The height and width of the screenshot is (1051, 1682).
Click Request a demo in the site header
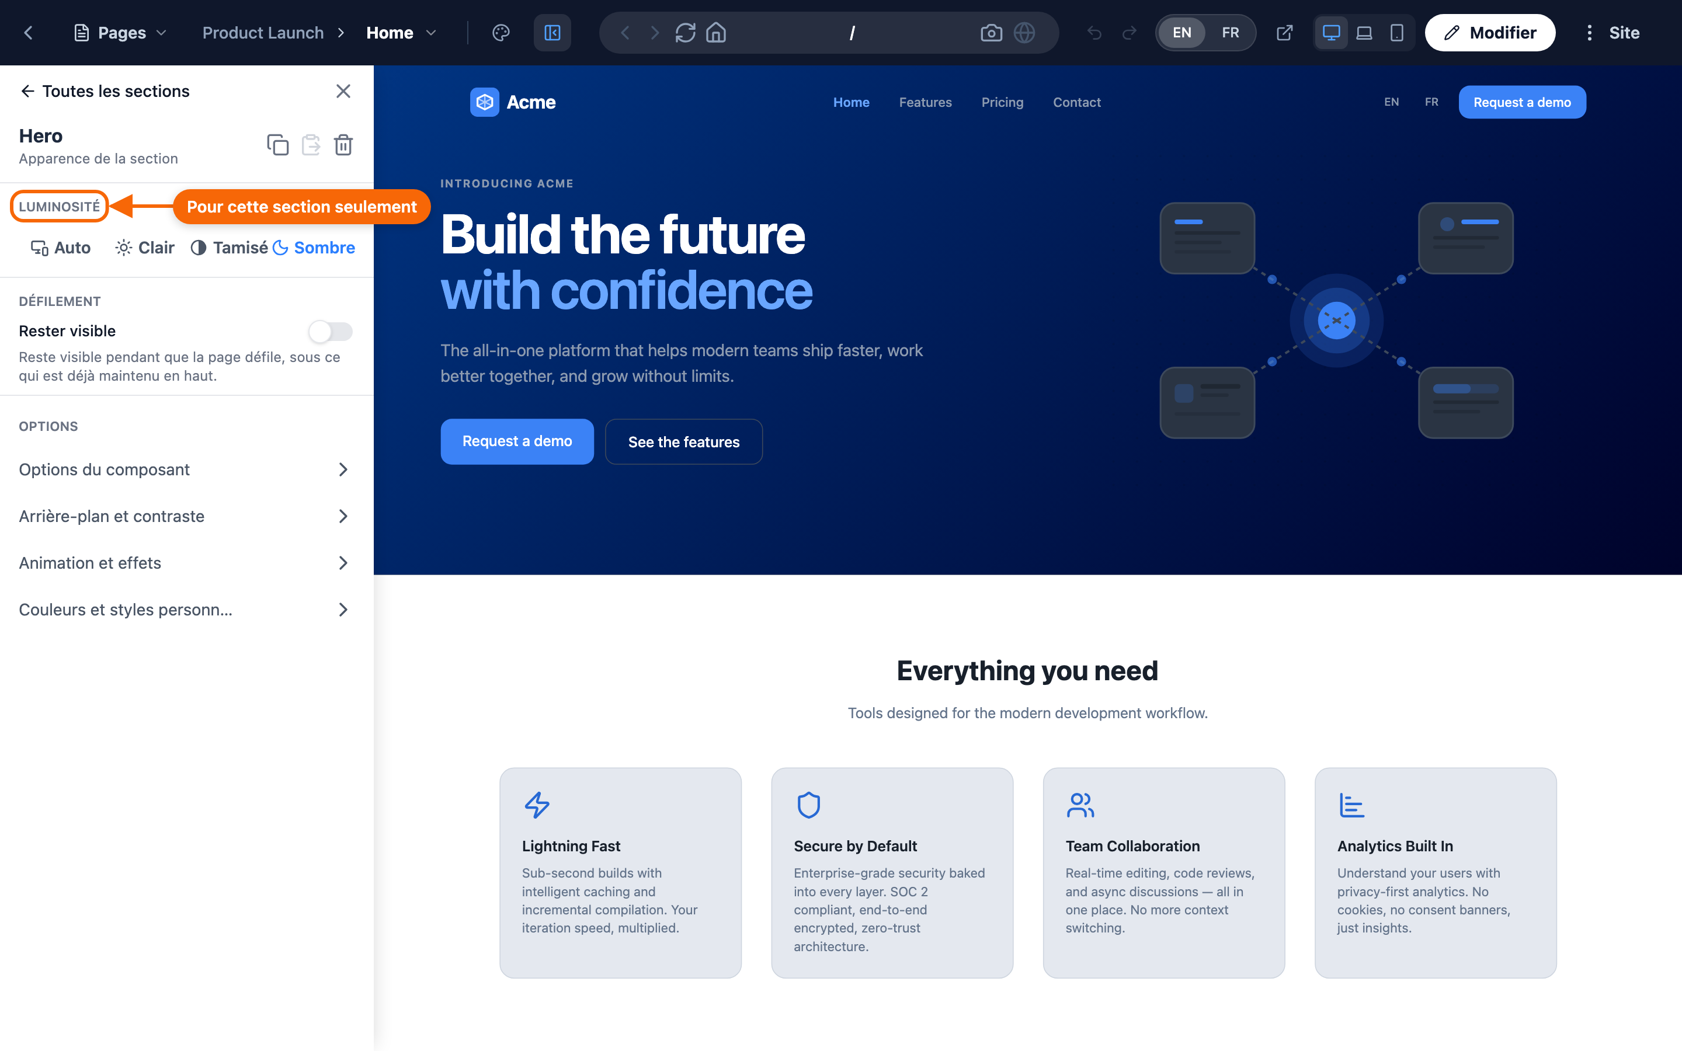click(x=1522, y=102)
